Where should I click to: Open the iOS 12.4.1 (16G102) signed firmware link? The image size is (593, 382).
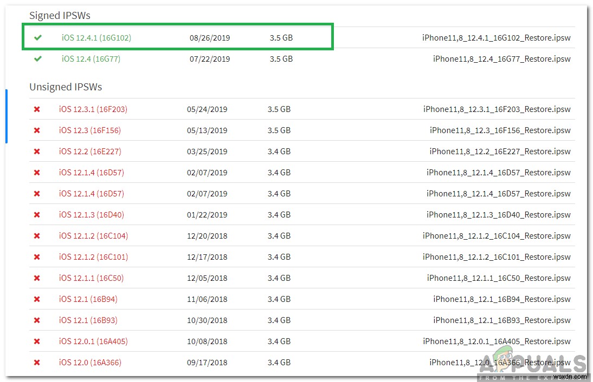coord(96,38)
